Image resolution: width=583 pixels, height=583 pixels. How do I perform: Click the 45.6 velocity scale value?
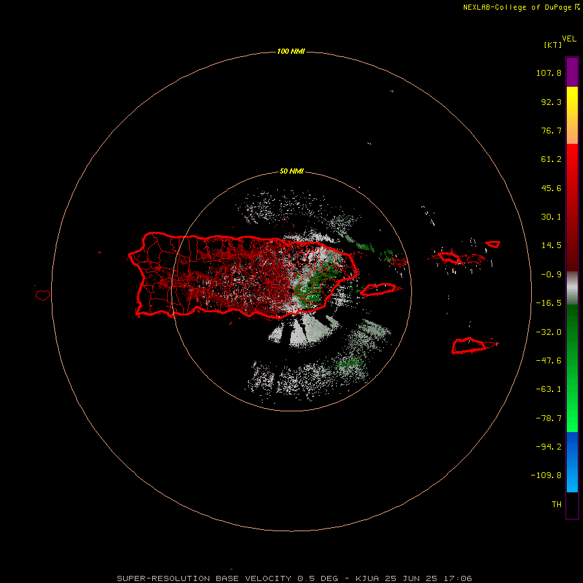pyautogui.click(x=551, y=188)
